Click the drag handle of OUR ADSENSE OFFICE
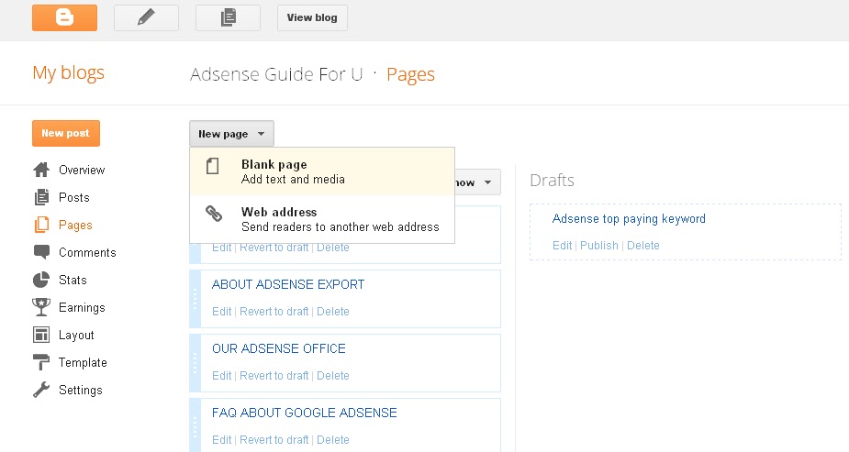The width and height of the screenshot is (849, 452). tap(195, 363)
